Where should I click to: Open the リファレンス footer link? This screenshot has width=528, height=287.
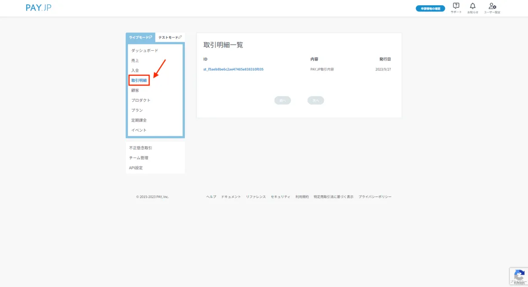(256, 197)
